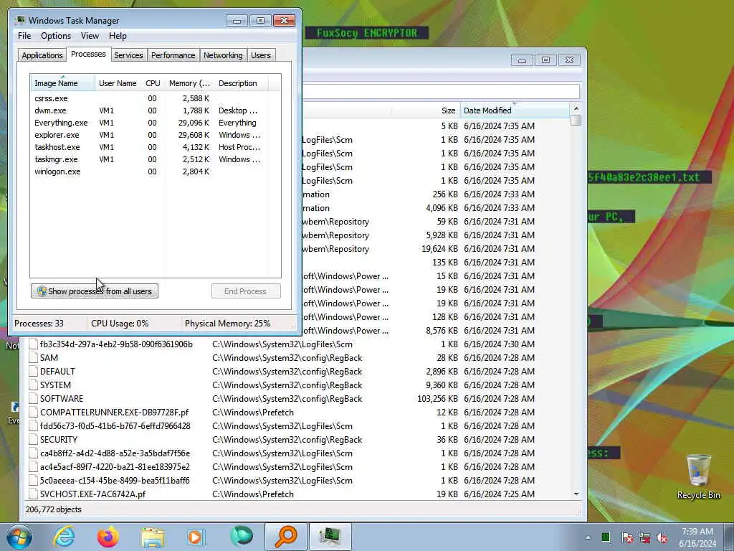Click the SOFTWARE file icon
This screenshot has height=551, width=734.
(x=33, y=398)
